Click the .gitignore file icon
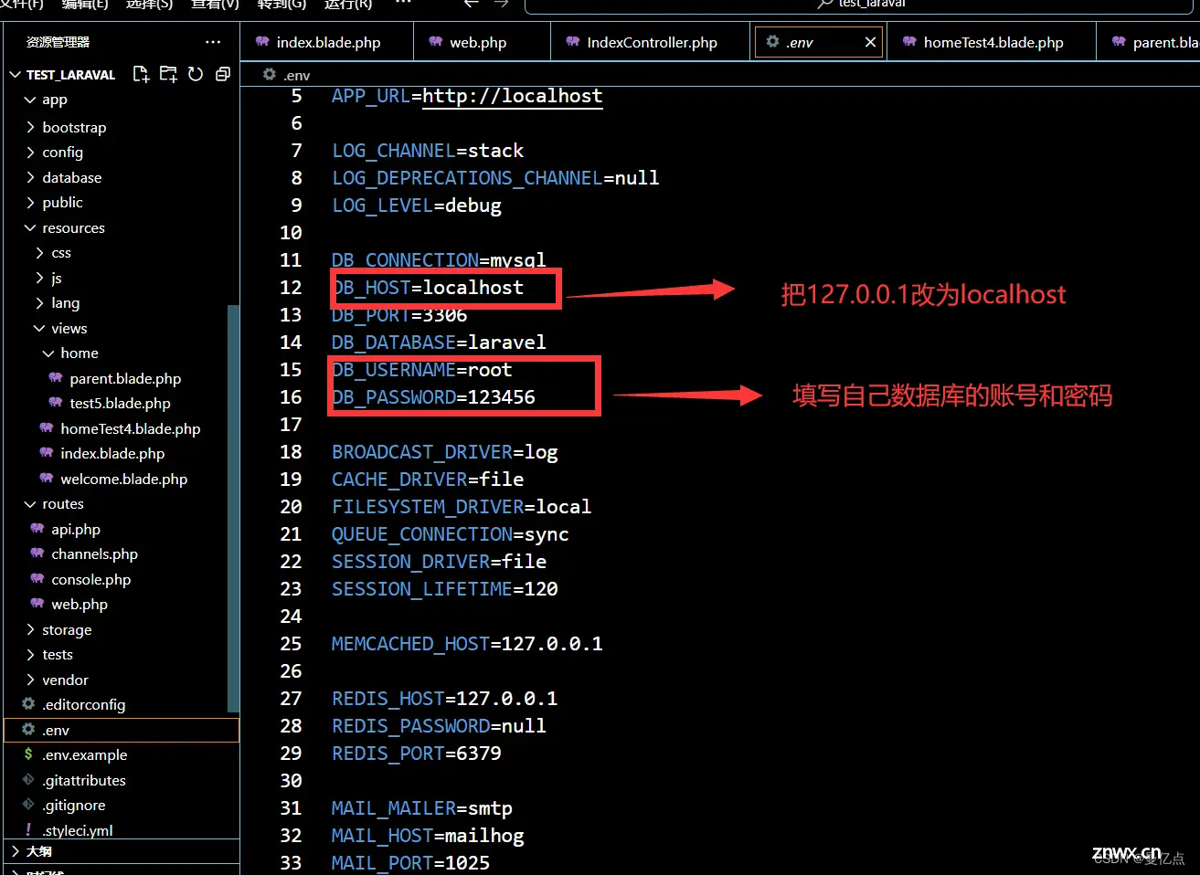The height and width of the screenshot is (875, 1200). coord(28,805)
